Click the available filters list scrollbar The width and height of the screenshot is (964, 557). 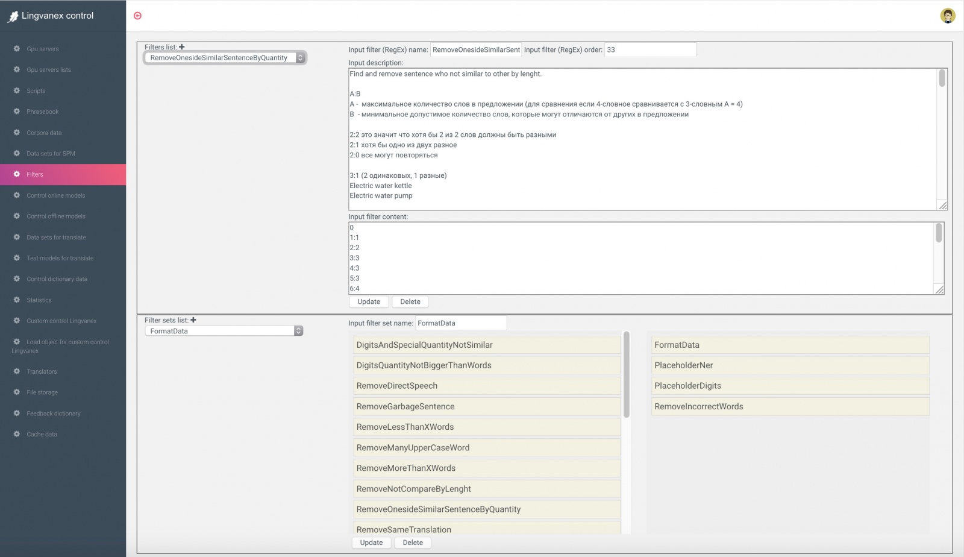click(x=627, y=375)
